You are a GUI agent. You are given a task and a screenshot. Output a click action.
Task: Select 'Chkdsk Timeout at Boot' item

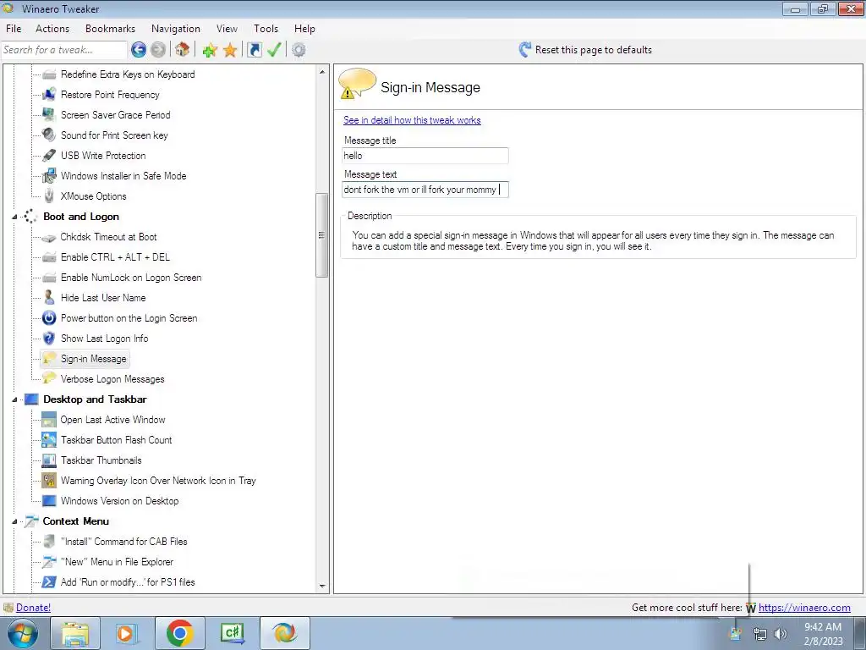(x=109, y=237)
